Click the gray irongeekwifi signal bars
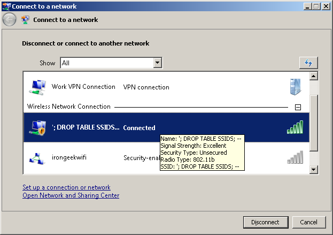 coord(295,157)
